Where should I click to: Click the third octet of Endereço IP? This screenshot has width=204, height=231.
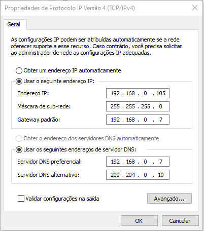(145, 93)
